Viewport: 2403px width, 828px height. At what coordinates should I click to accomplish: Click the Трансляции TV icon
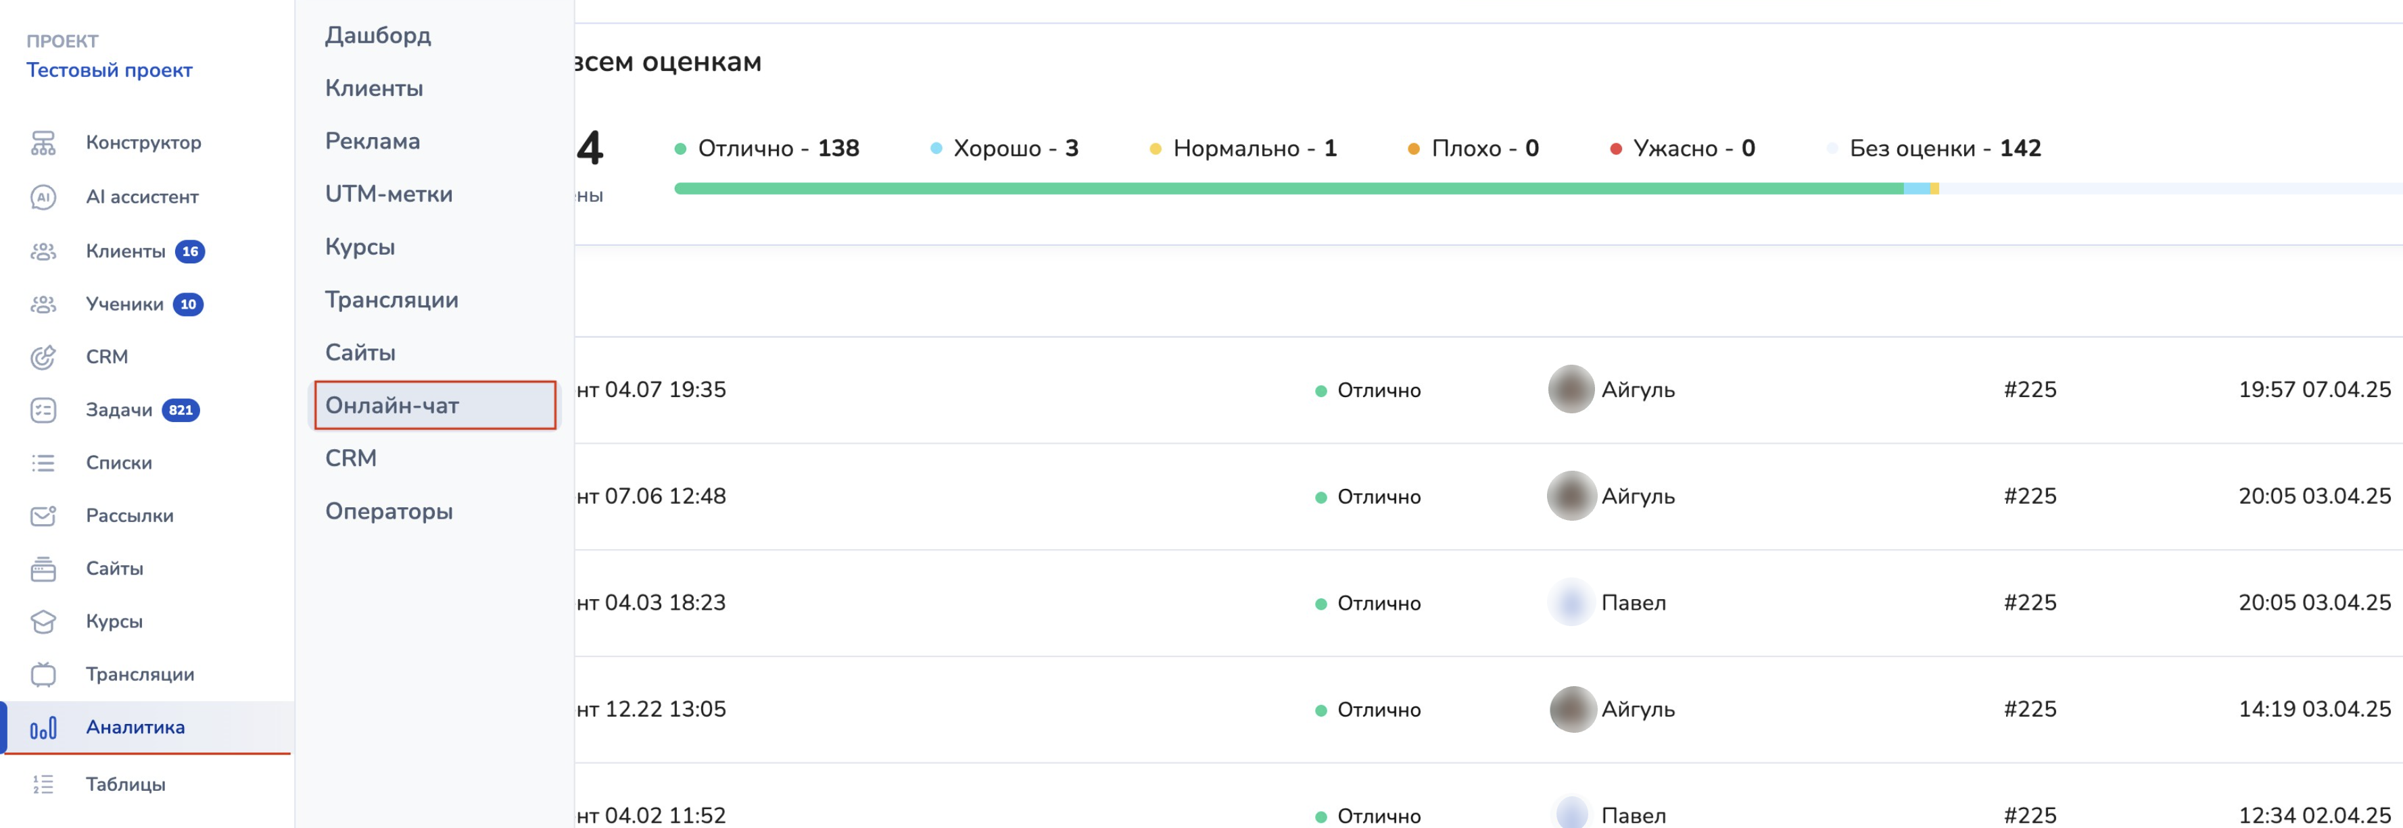pos(43,674)
